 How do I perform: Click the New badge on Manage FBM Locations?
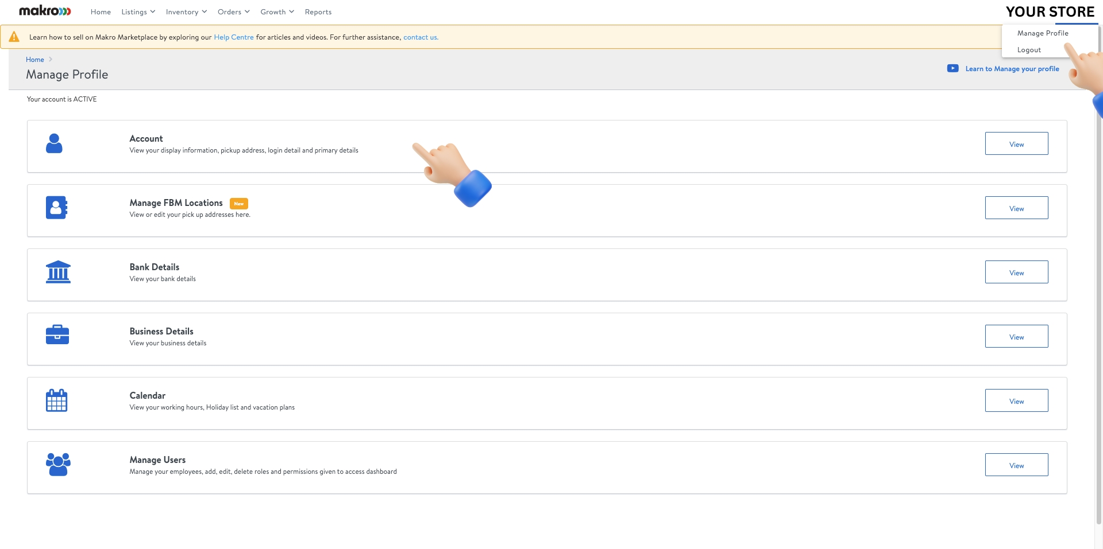(x=238, y=203)
